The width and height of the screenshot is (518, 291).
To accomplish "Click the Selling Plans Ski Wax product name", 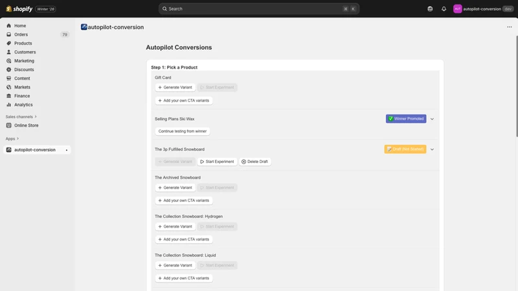I will click(174, 119).
